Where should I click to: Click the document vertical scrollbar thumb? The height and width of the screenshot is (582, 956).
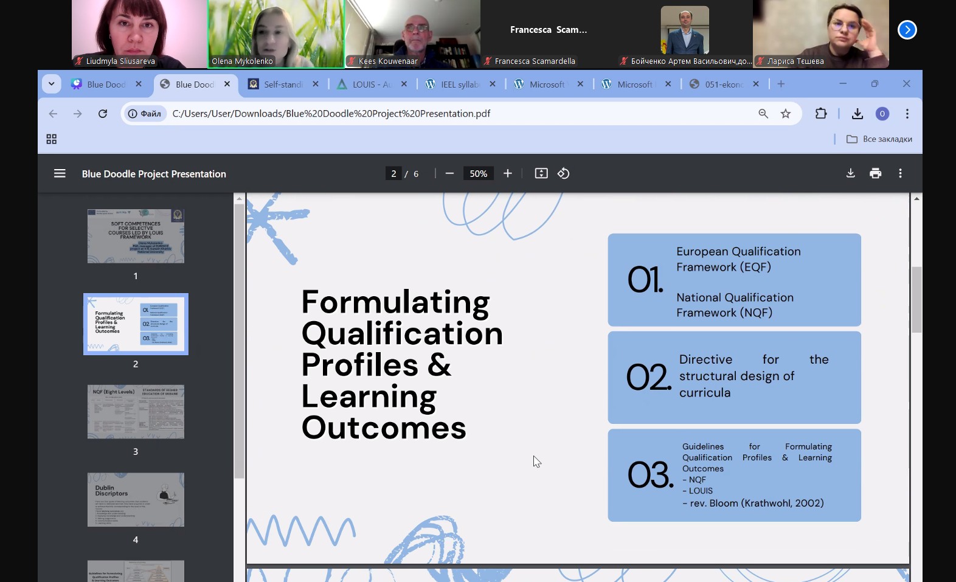[916, 299]
